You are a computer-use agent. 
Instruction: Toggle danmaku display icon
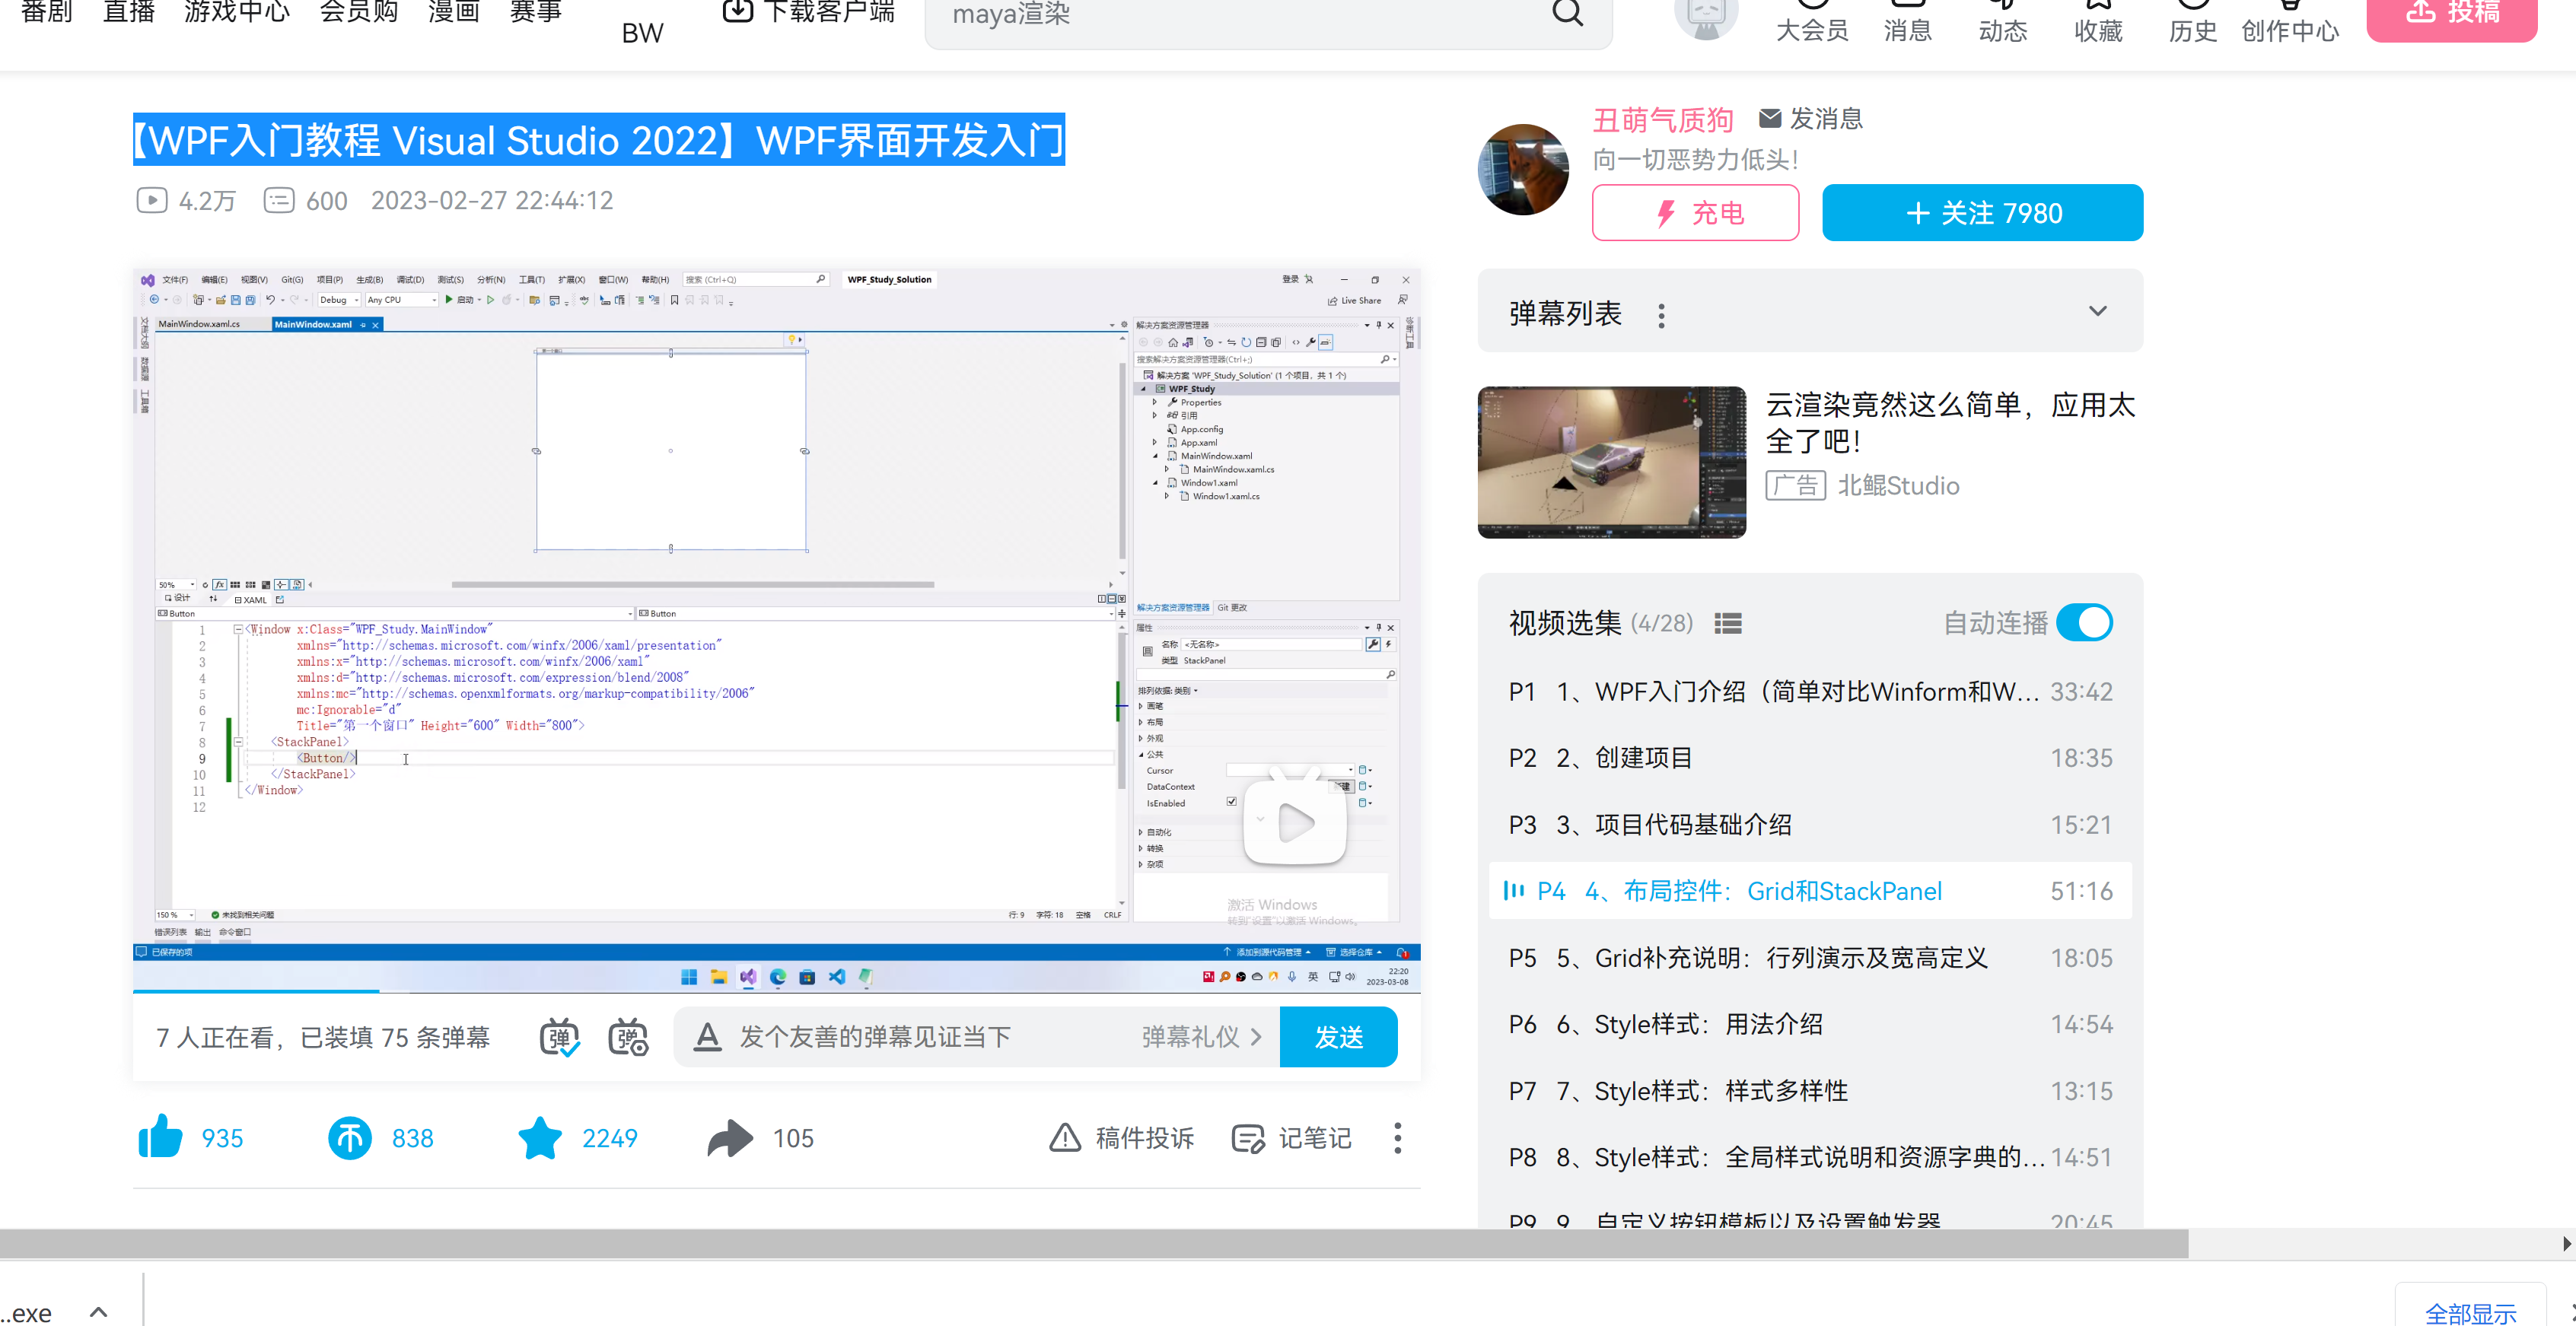[559, 1037]
